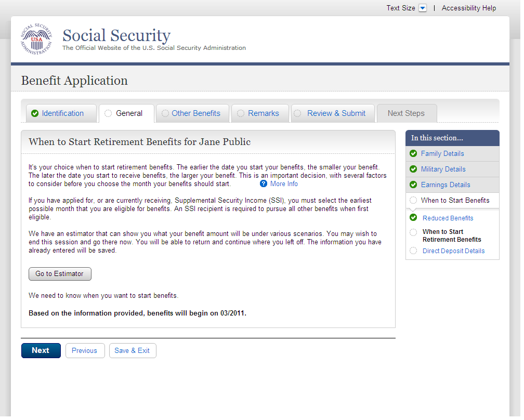The height and width of the screenshot is (420, 524).
Task: Click the green checkmark beside Reduced Benefits
Action: (x=413, y=218)
